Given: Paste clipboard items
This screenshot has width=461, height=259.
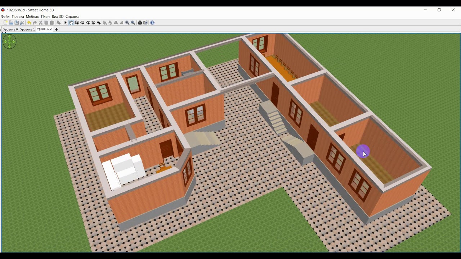Looking at the screenshot, I should coord(52,23).
